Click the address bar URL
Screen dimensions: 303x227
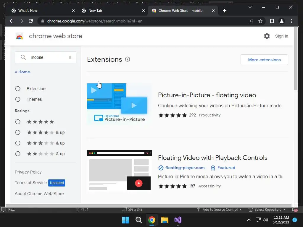pyautogui.click(x=95, y=21)
